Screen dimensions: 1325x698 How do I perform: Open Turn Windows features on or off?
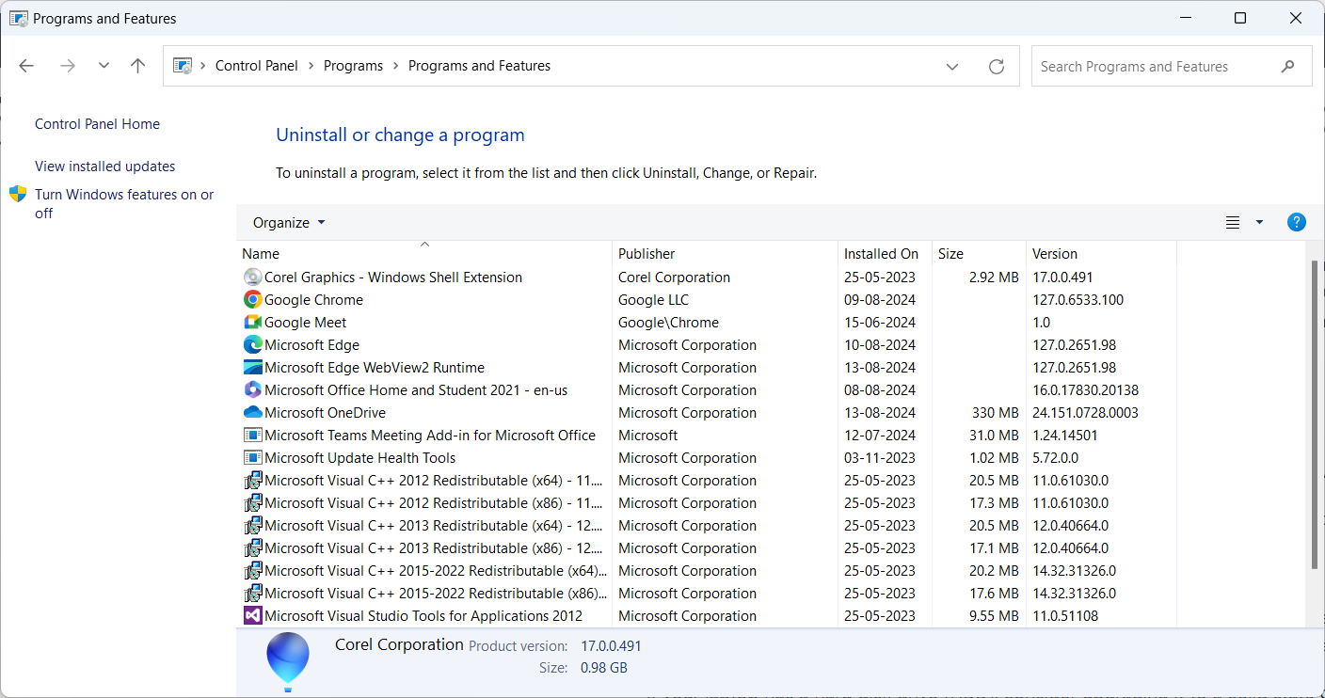pos(124,204)
